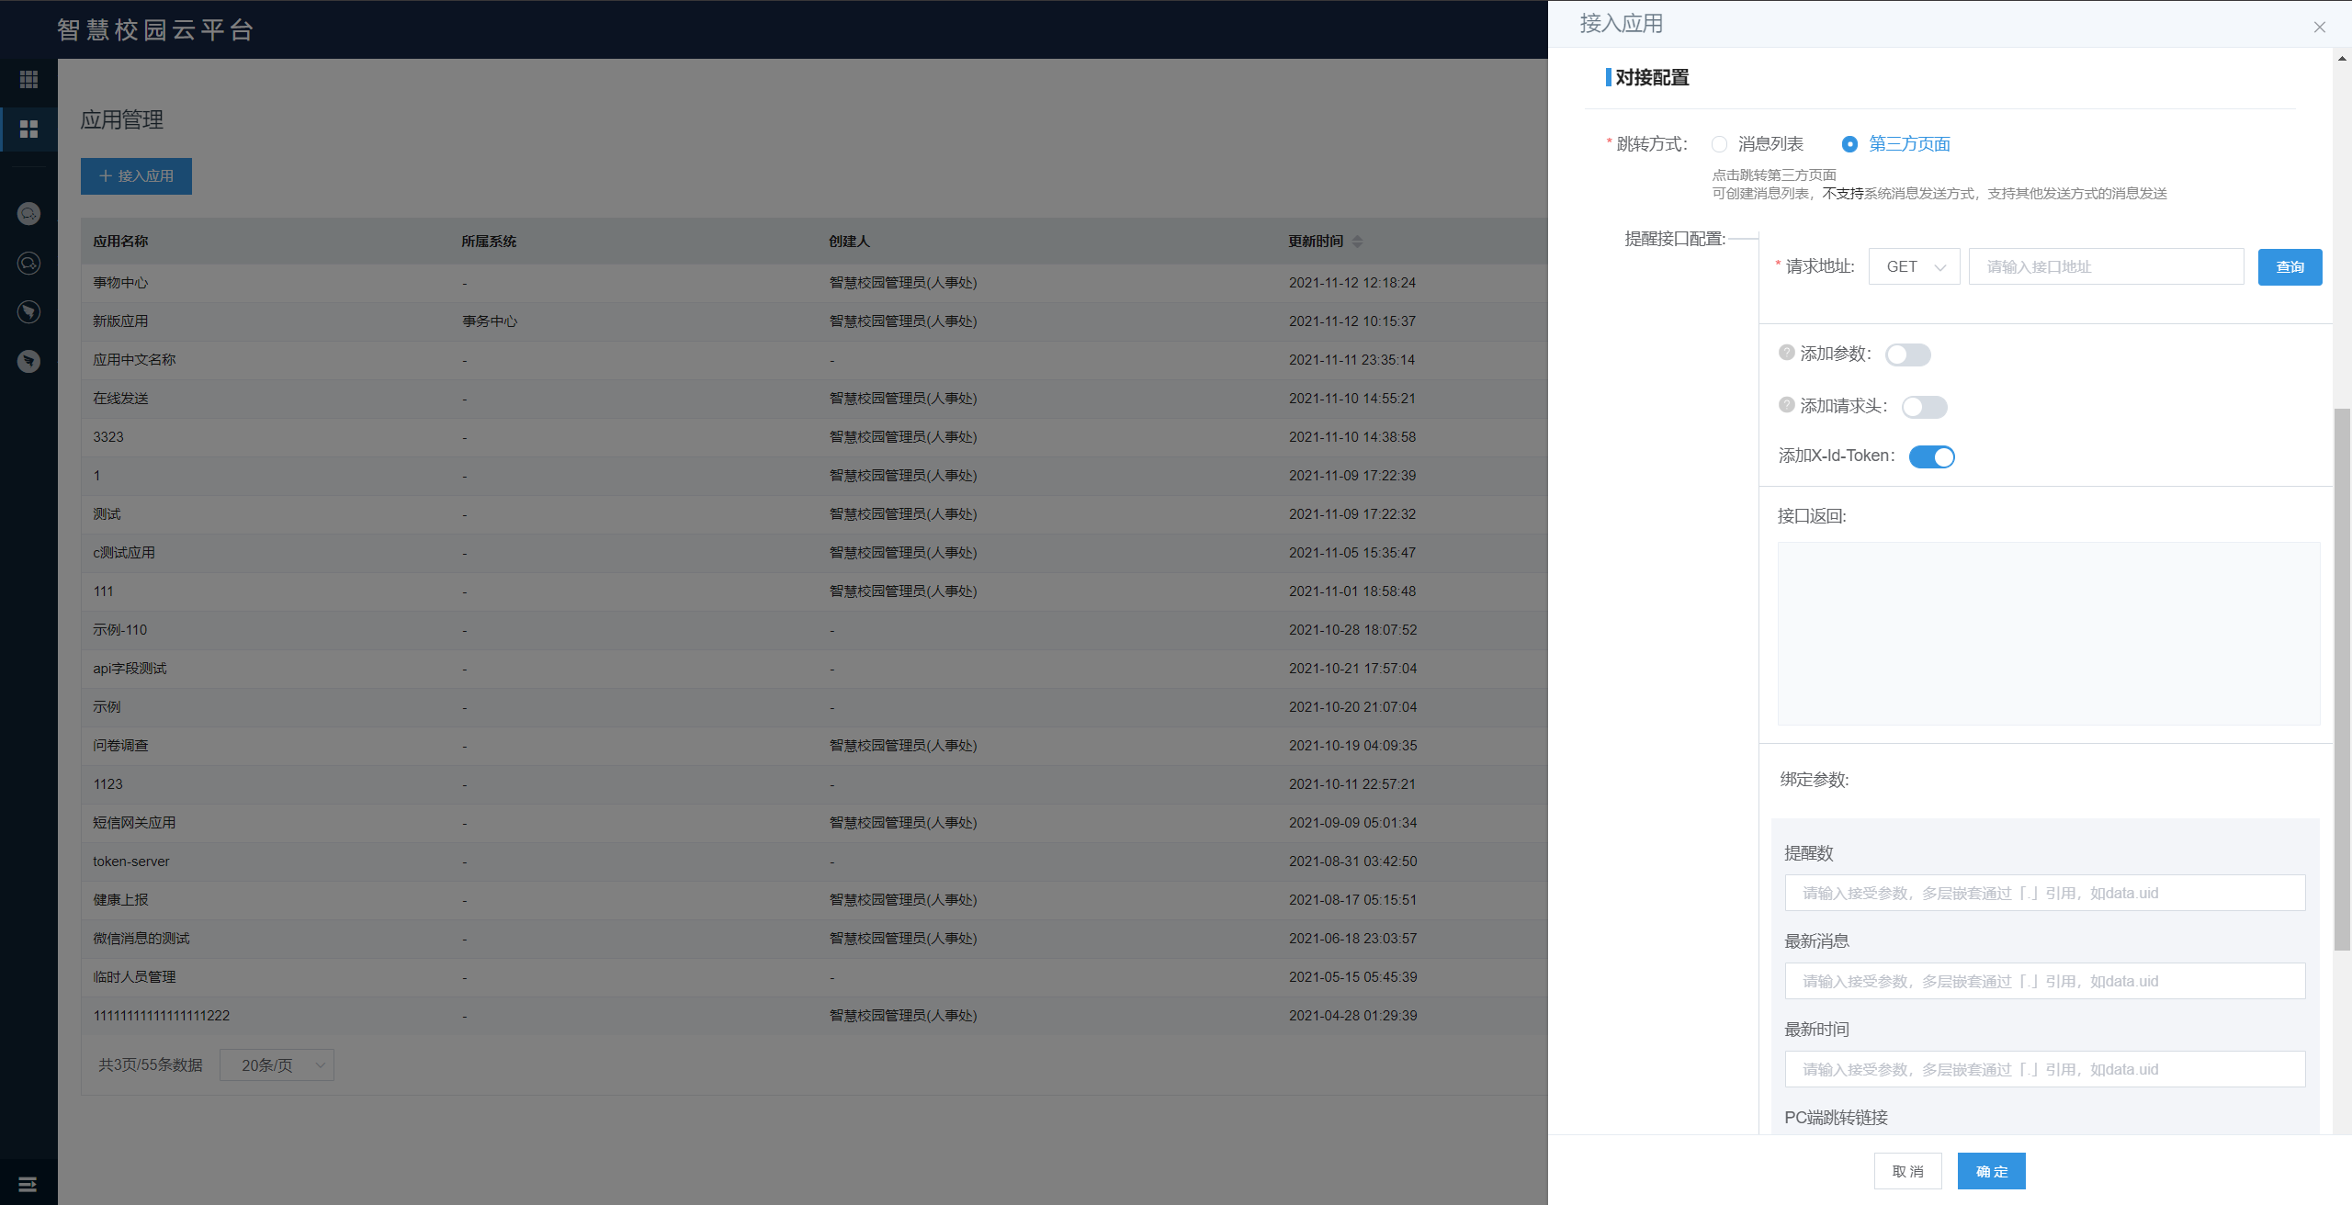Select the api字段测试 row
Screen dimensions: 2352x1205
pyautogui.click(x=814, y=669)
